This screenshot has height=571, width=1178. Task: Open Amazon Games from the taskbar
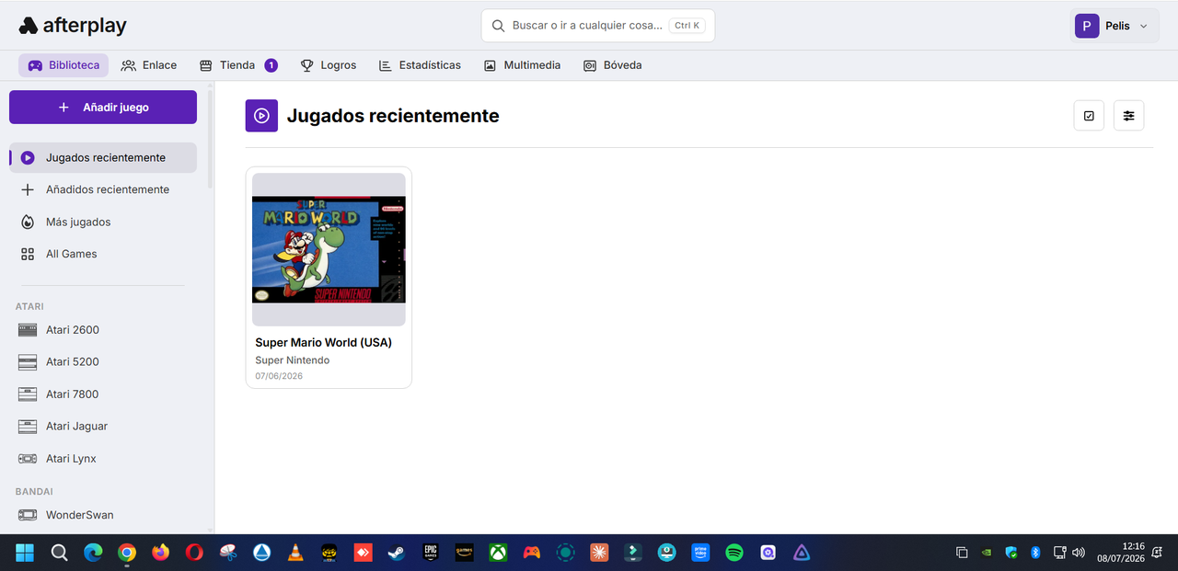(465, 553)
